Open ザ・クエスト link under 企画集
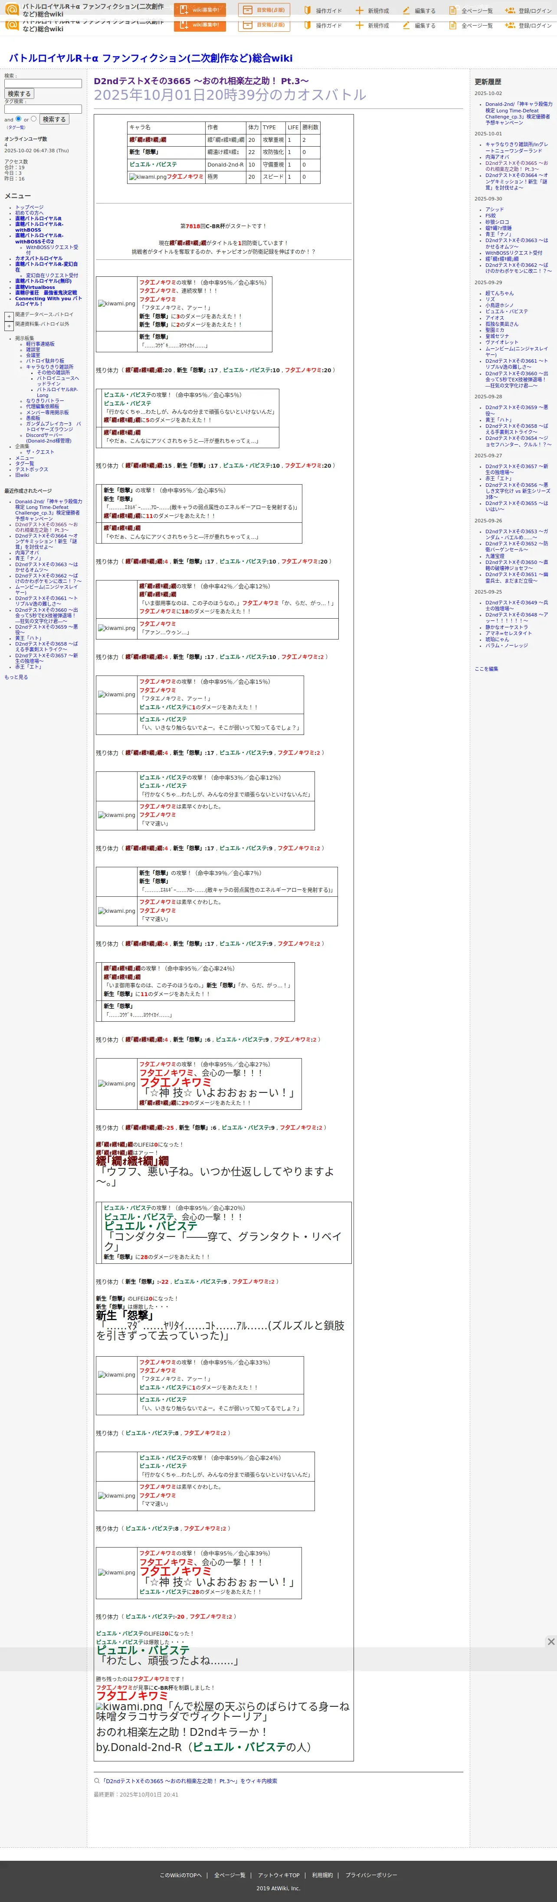557x1902 pixels. click(x=40, y=452)
